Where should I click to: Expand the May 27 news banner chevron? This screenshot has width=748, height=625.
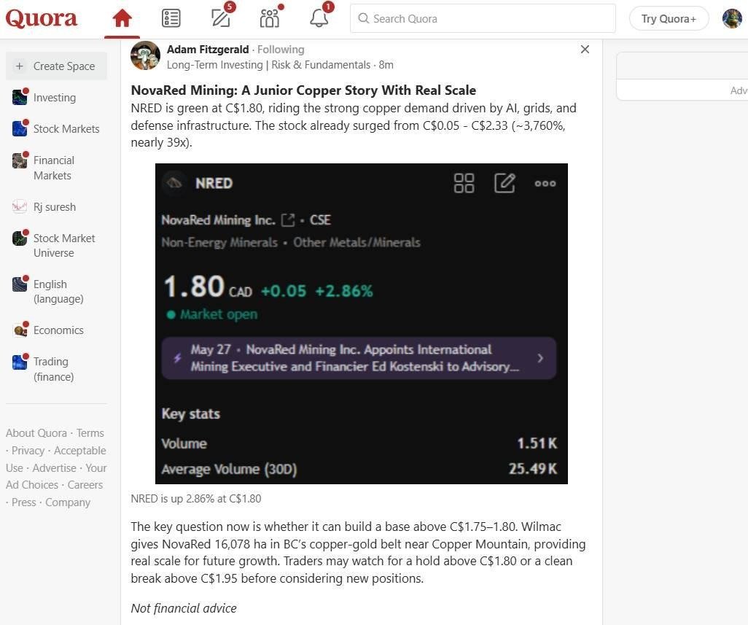[540, 358]
